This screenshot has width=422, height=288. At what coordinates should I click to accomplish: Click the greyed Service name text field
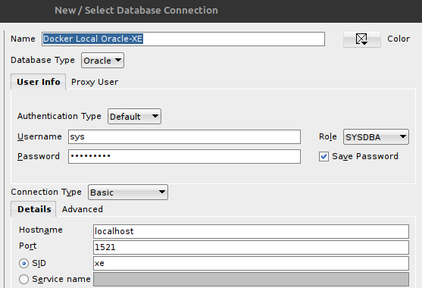pyautogui.click(x=251, y=279)
